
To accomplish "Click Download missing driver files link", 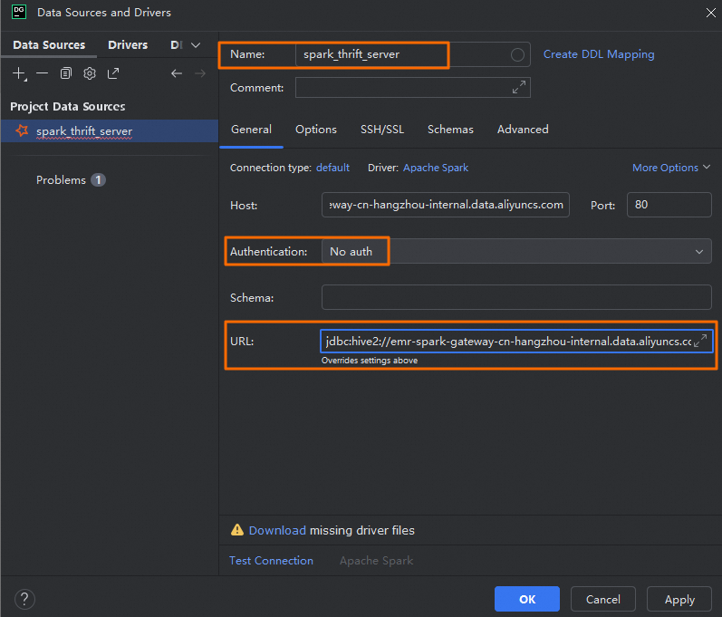I will coord(277,530).
